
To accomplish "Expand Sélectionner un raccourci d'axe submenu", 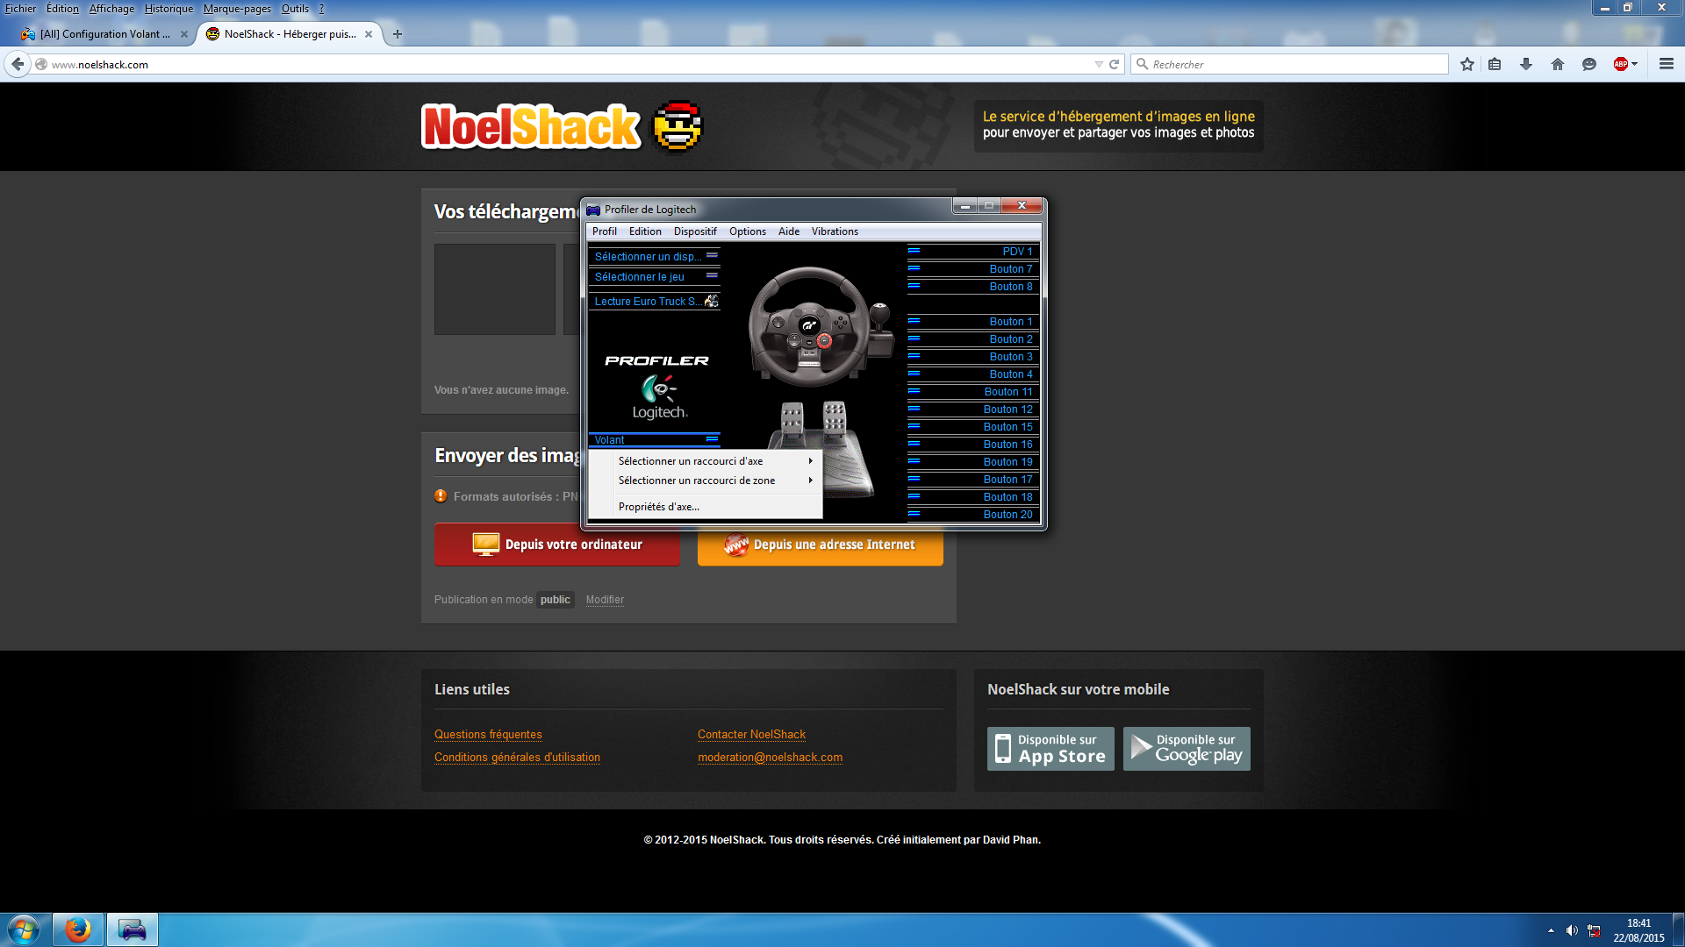I will tap(705, 461).
